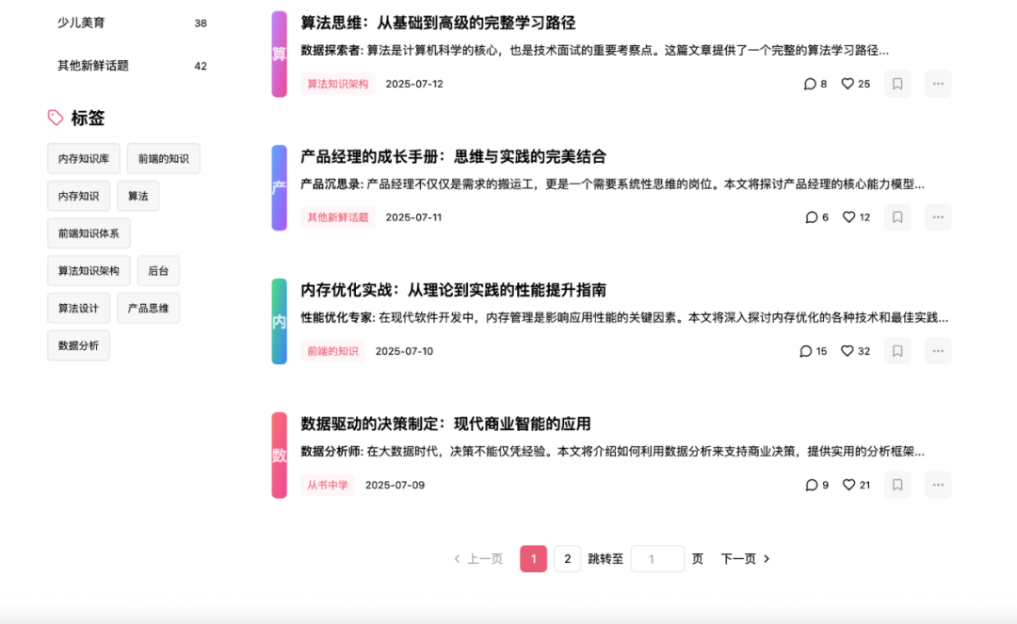Screen dimensions: 1017x624
Task: Select page 1 in pagination
Action: tap(533, 558)
